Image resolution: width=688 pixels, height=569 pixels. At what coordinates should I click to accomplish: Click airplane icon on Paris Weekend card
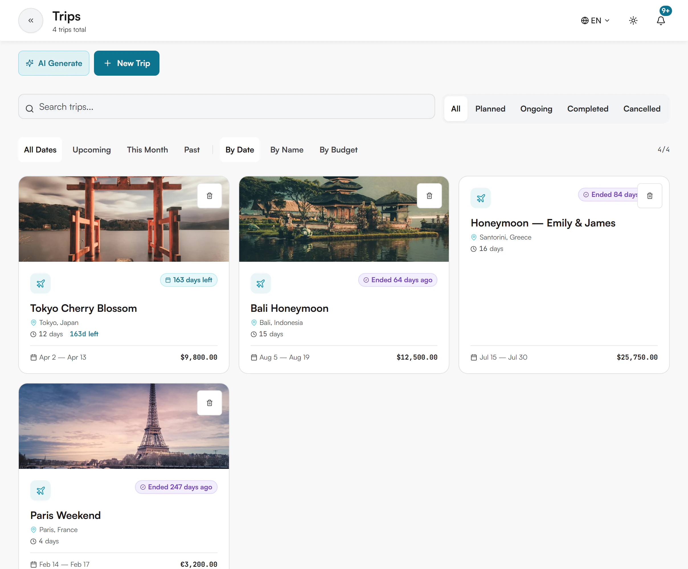pyautogui.click(x=41, y=490)
